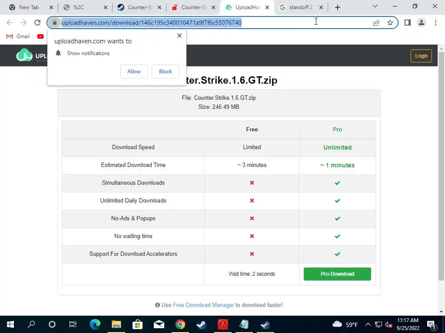Block uploadhaven.com notifications
The height and width of the screenshot is (333, 445).
tap(166, 72)
